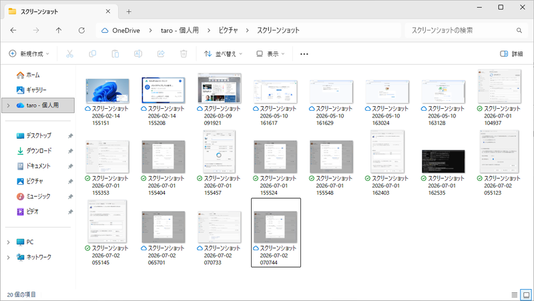Go forward with the right arrow

[36, 30]
